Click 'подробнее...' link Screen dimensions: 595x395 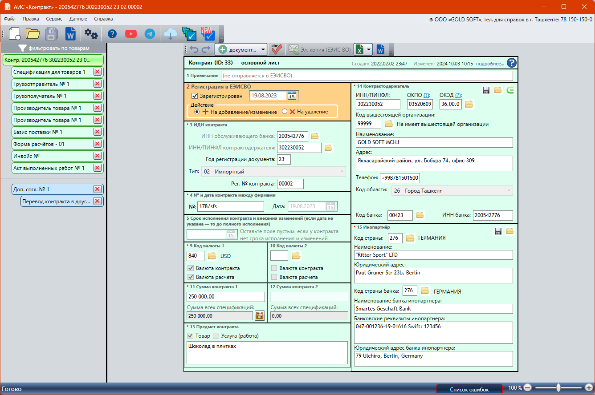(x=490, y=64)
